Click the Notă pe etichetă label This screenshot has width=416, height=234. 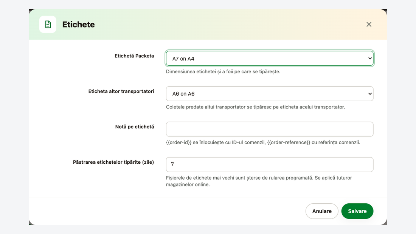coord(135,127)
